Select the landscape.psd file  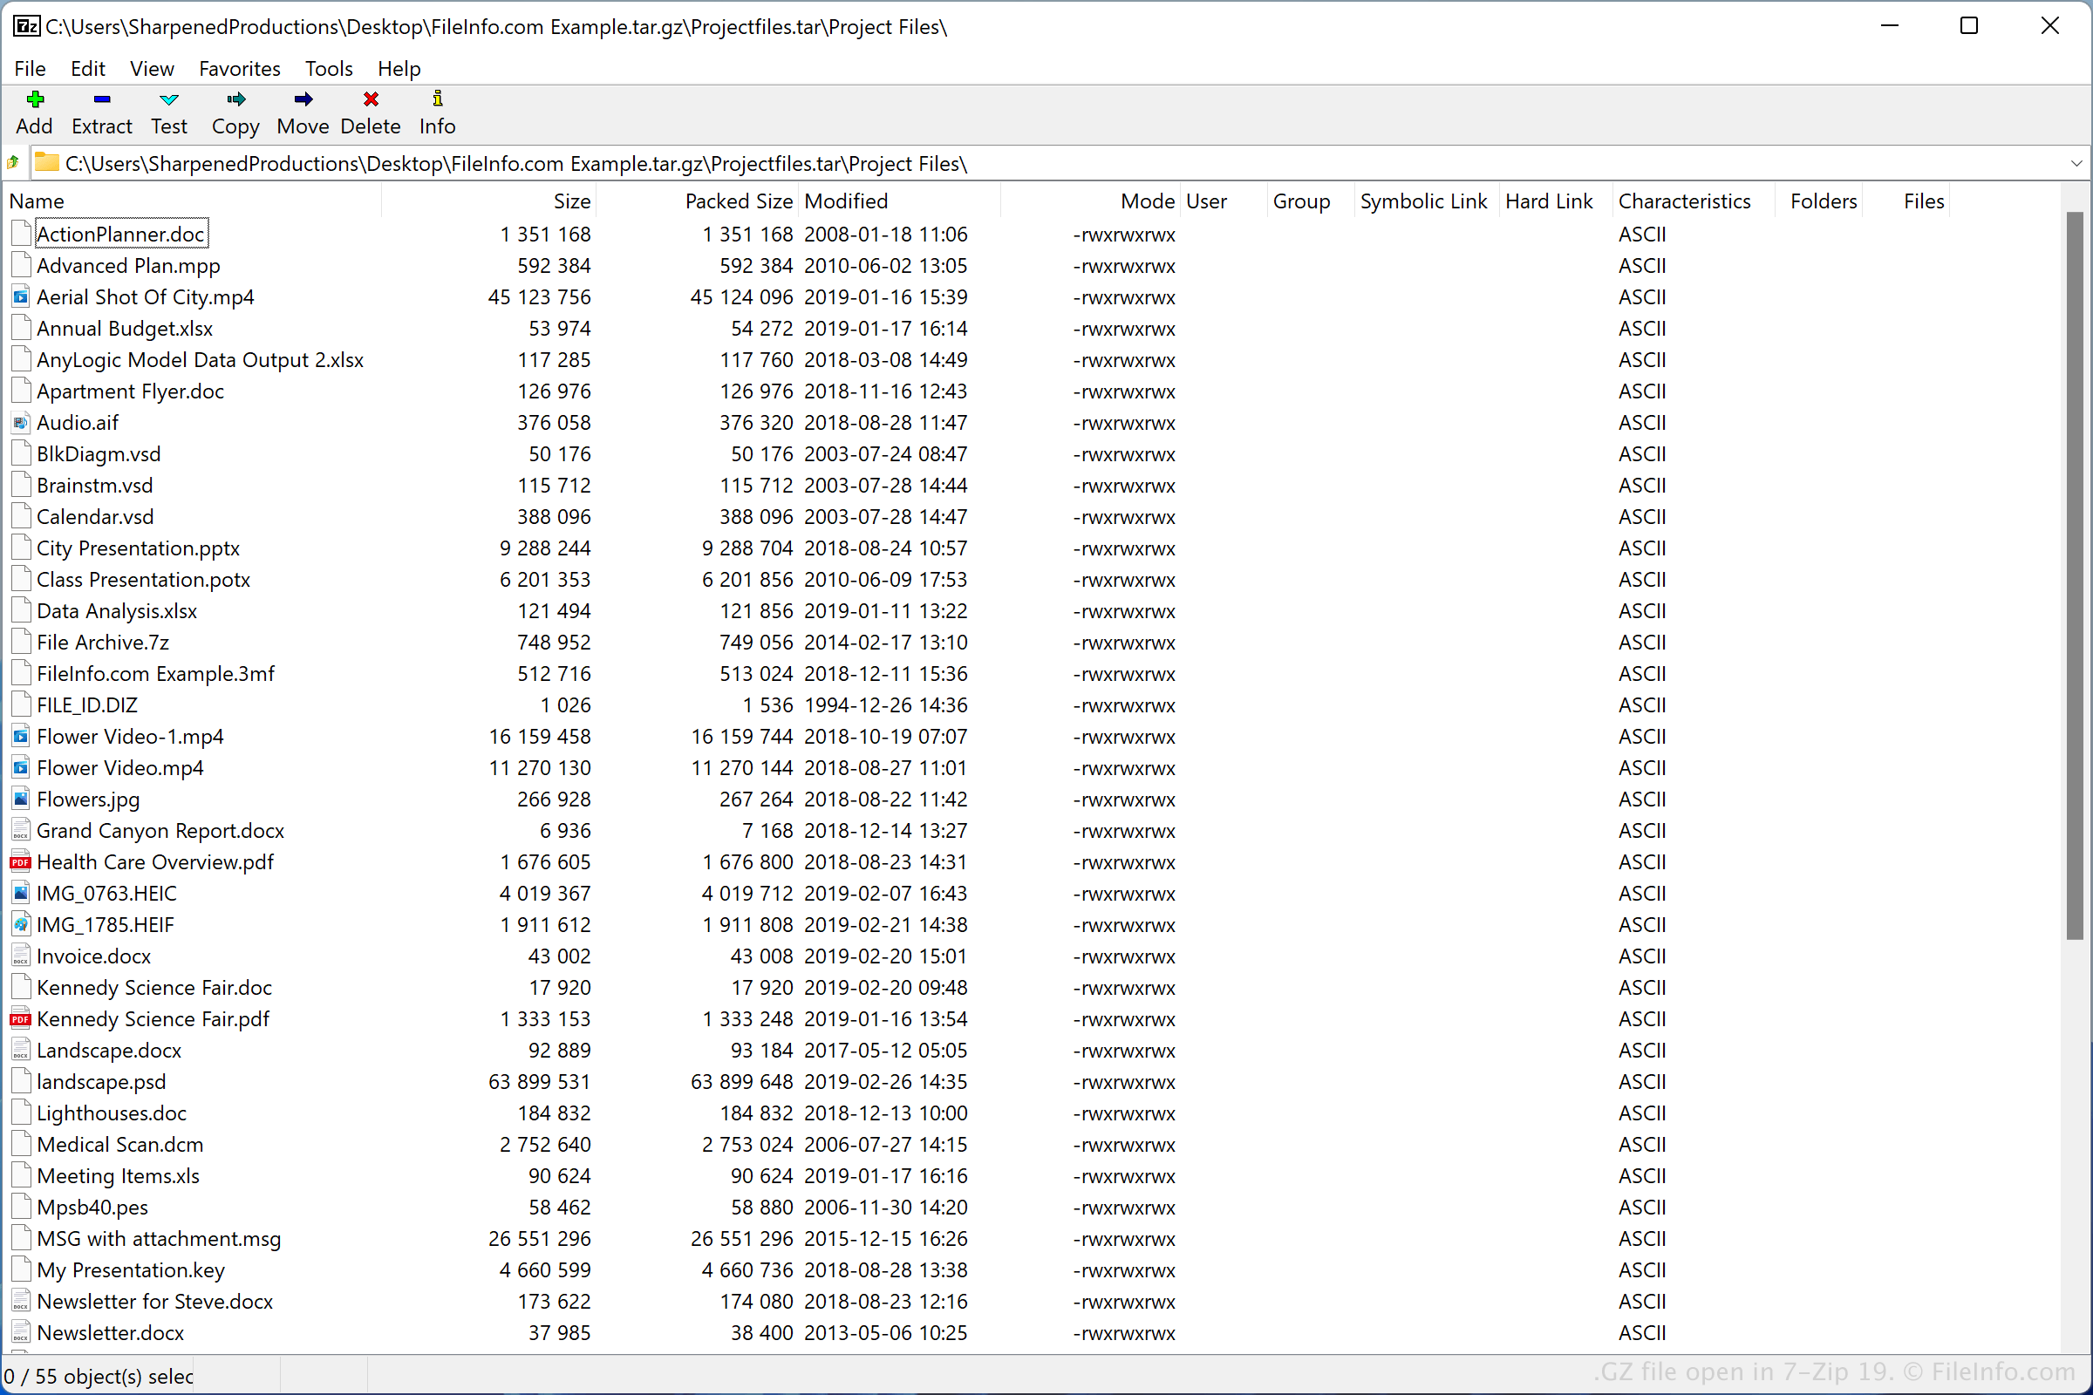[101, 1080]
